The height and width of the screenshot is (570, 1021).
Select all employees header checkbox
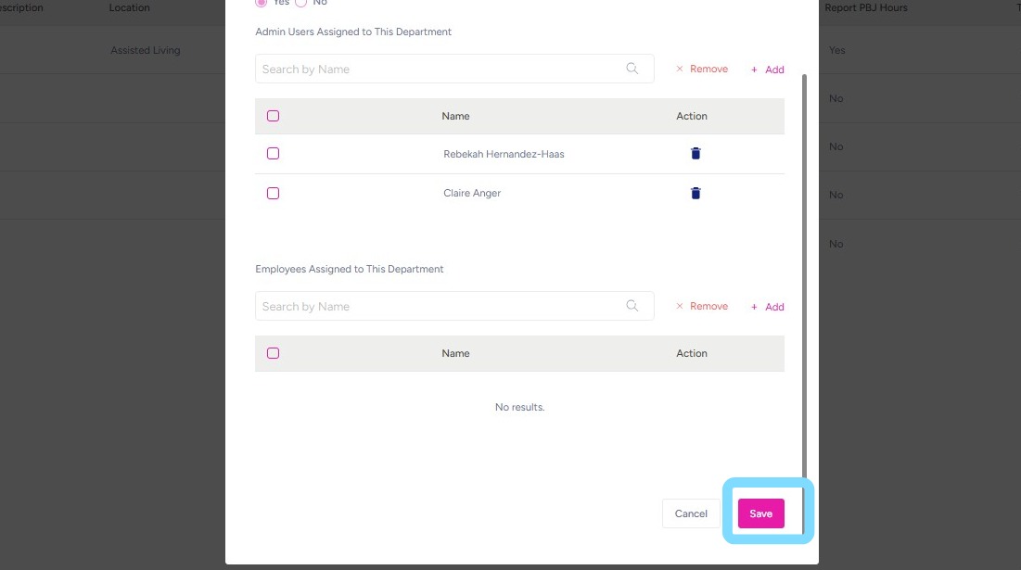click(x=273, y=353)
